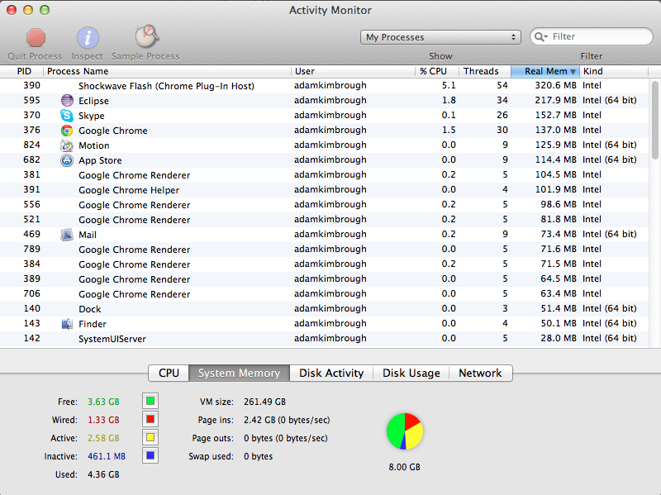The image size is (661, 495).
Task: Click PID 595 in the Eclipse row
Action: tap(31, 100)
